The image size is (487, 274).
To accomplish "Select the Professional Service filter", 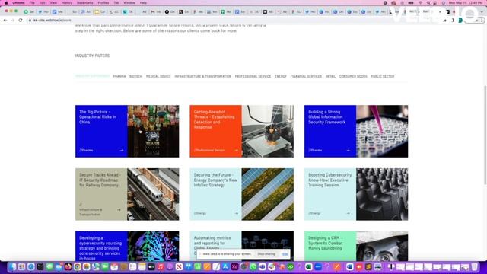I will click(253, 76).
